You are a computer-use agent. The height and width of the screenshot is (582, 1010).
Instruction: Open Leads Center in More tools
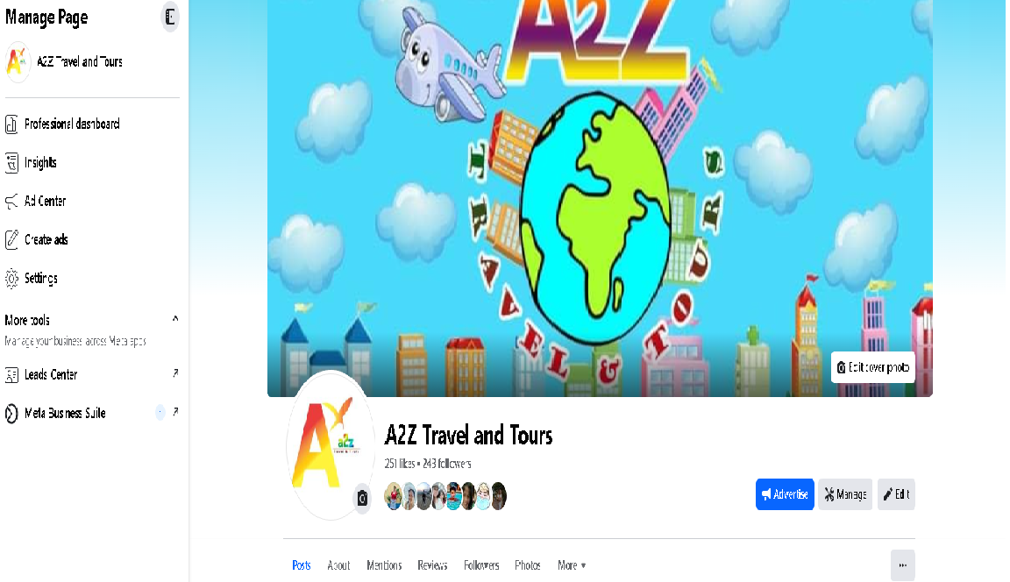(x=92, y=374)
